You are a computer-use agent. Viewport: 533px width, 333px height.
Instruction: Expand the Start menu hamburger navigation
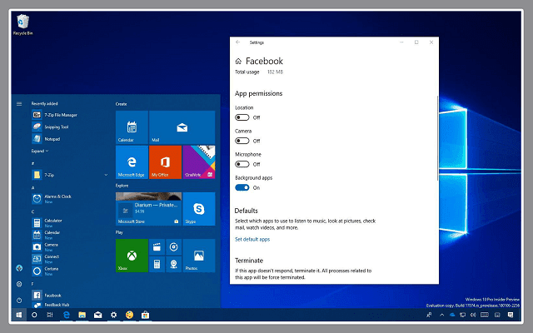click(19, 103)
